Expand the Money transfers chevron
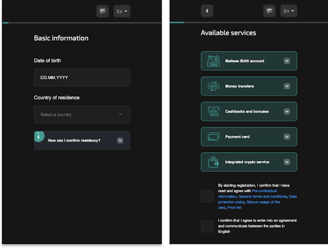 287,86
